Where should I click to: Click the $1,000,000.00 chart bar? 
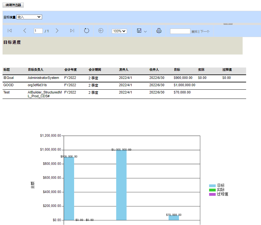point(121,185)
